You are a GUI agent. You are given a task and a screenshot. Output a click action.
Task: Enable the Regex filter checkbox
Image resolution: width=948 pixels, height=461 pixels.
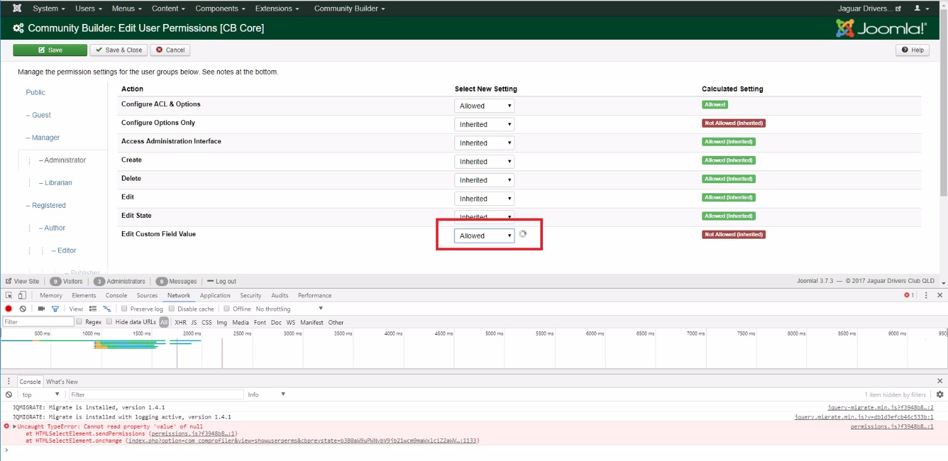pos(79,322)
